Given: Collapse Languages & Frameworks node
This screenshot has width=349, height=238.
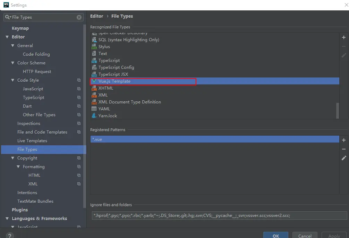Looking at the screenshot, I should (7, 219).
